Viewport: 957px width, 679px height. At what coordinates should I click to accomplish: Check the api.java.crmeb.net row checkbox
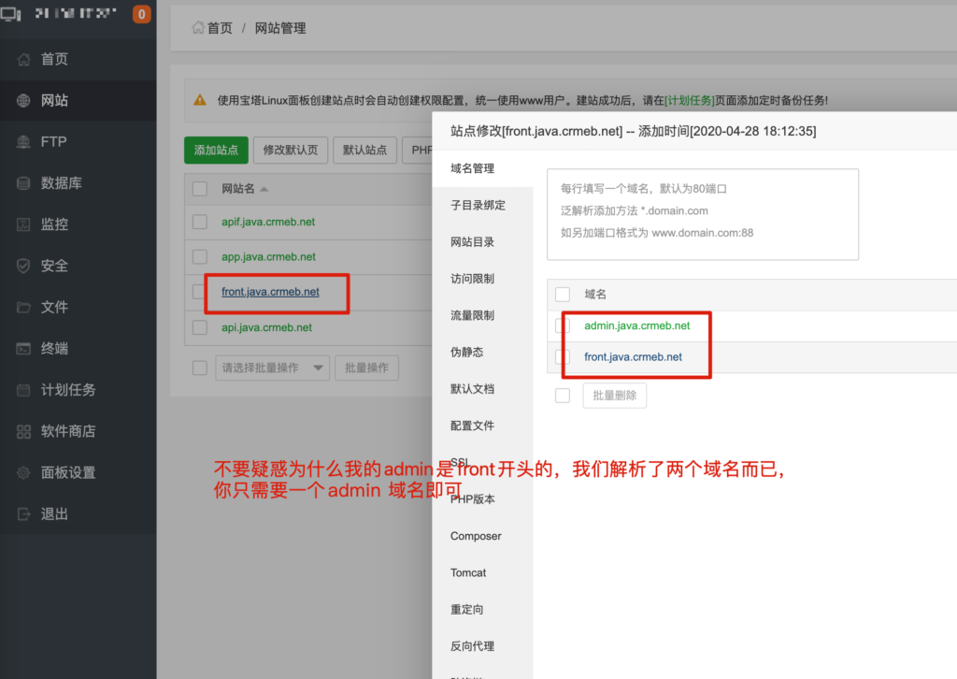pyautogui.click(x=200, y=327)
